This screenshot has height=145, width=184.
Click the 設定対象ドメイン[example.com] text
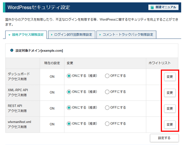(x=39, y=51)
